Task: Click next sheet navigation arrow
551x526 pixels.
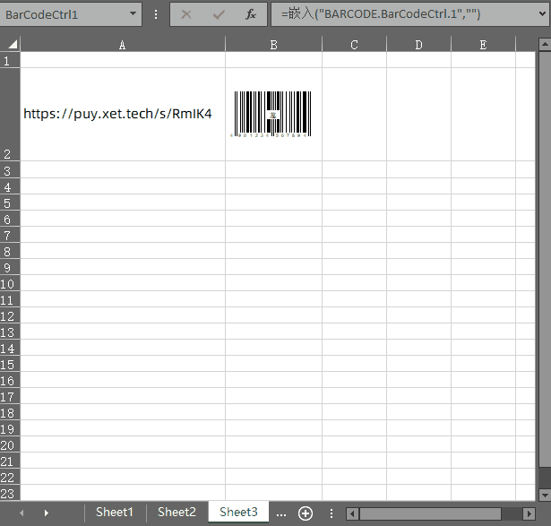Action: 47,513
